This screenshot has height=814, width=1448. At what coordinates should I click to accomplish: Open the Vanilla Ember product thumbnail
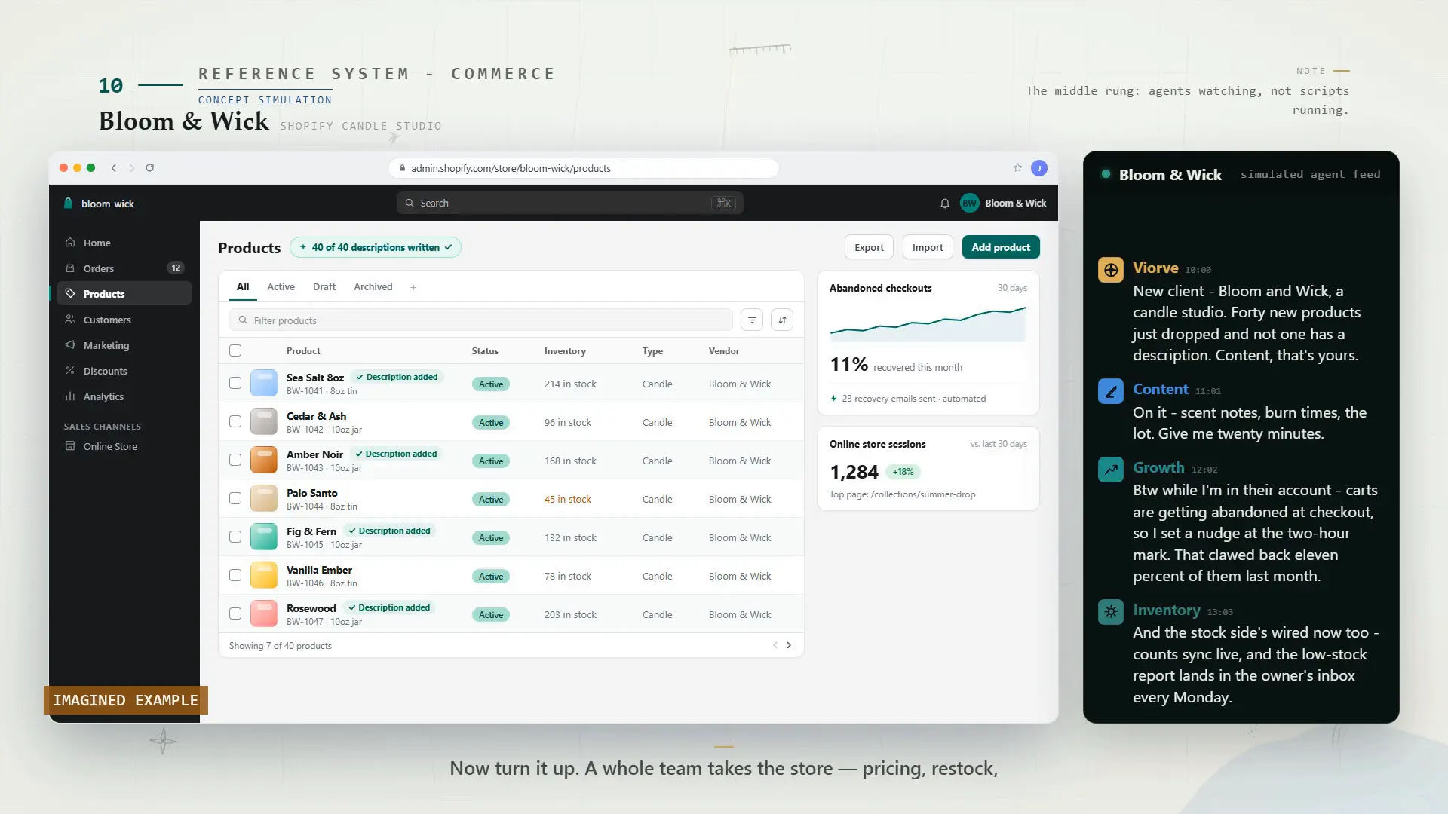[264, 576]
